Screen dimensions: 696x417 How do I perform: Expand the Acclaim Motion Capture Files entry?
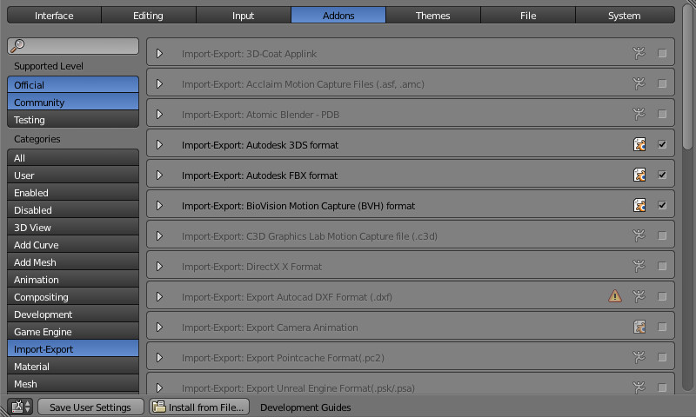[x=160, y=84]
